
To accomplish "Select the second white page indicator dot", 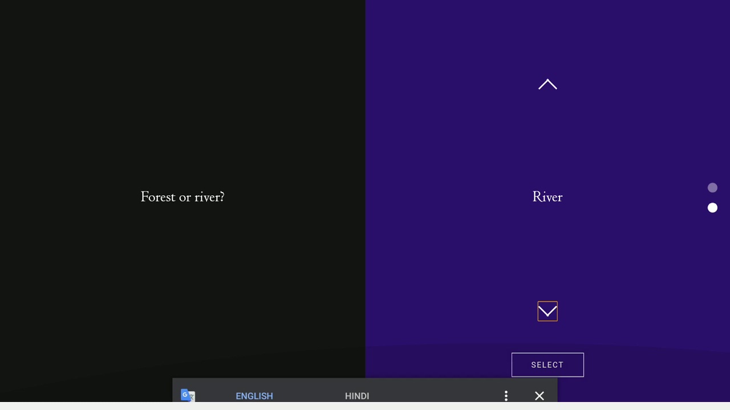I will (x=712, y=208).
